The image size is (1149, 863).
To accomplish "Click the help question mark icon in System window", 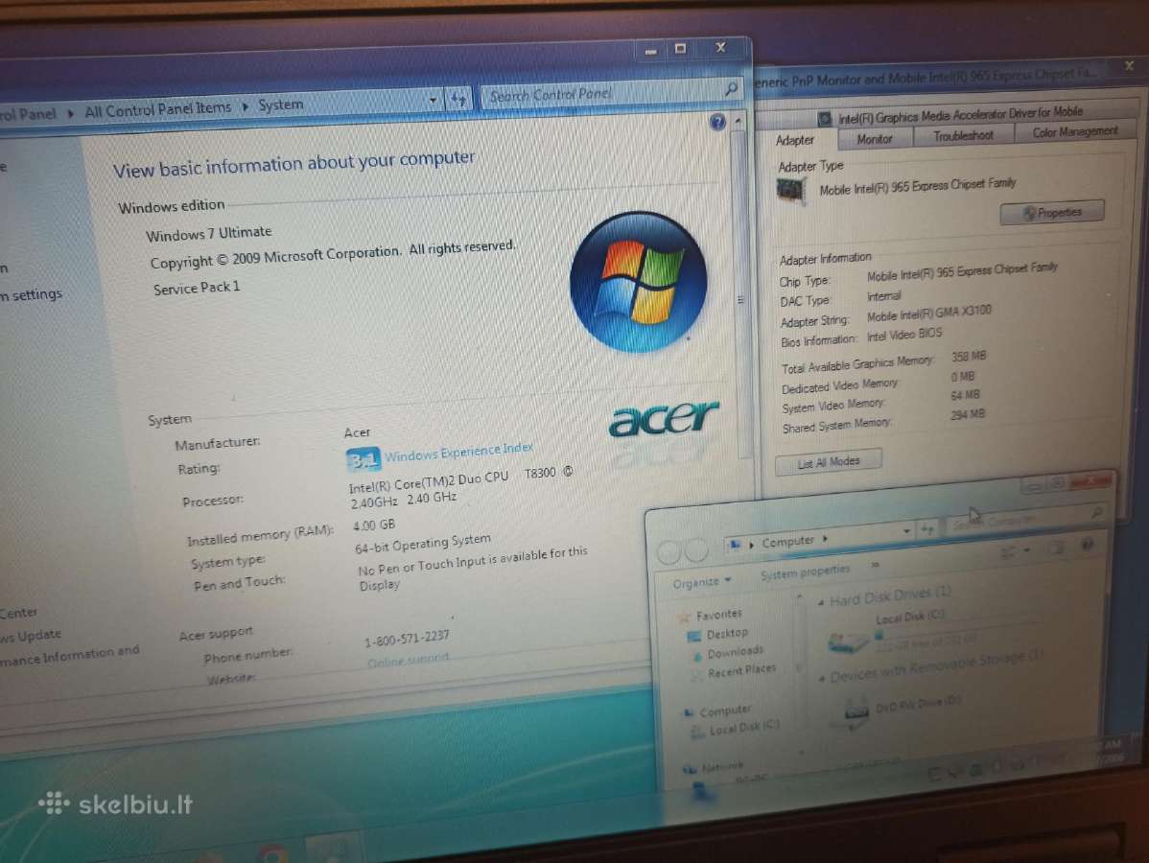I will pyautogui.click(x=717, y=123).
